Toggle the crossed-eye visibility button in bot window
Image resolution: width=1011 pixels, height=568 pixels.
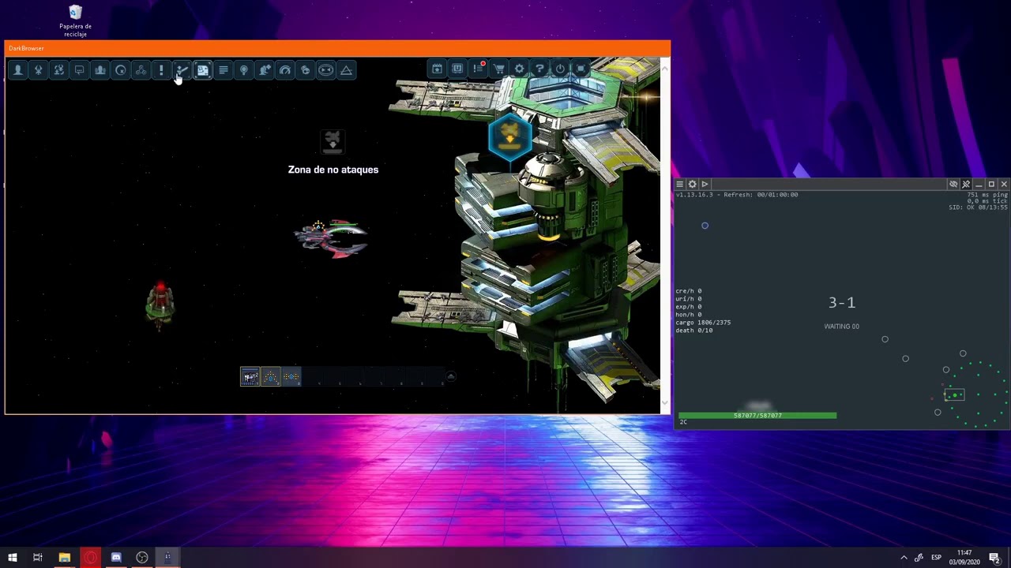point(953,184)
